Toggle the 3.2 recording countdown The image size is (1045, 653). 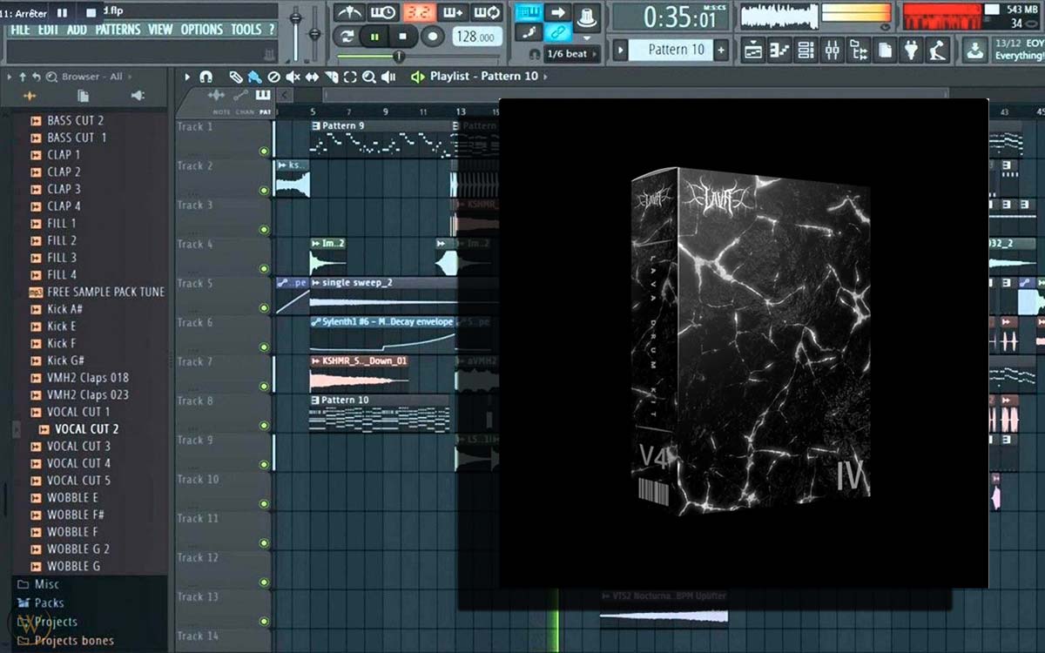click(418, 13)
